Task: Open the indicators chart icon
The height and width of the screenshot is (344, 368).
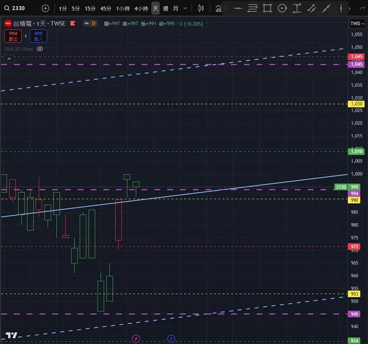Action: point(218,8)
